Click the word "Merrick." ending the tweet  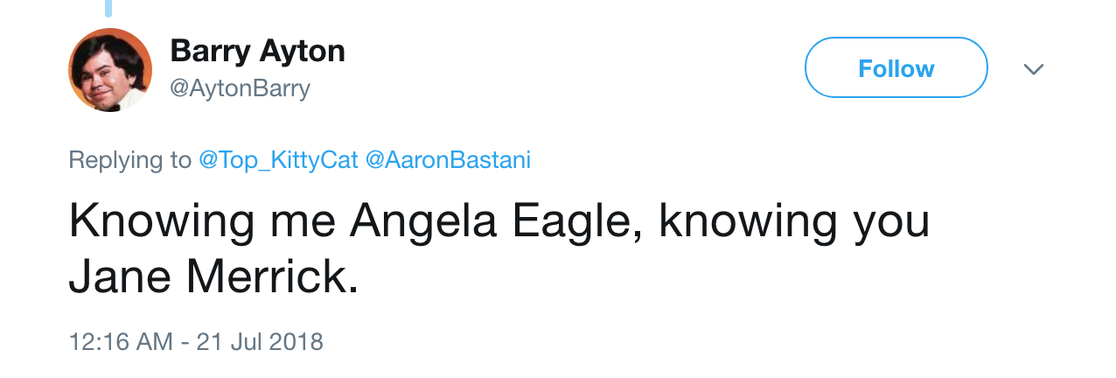pyautogui.click(x=273, y=276)
